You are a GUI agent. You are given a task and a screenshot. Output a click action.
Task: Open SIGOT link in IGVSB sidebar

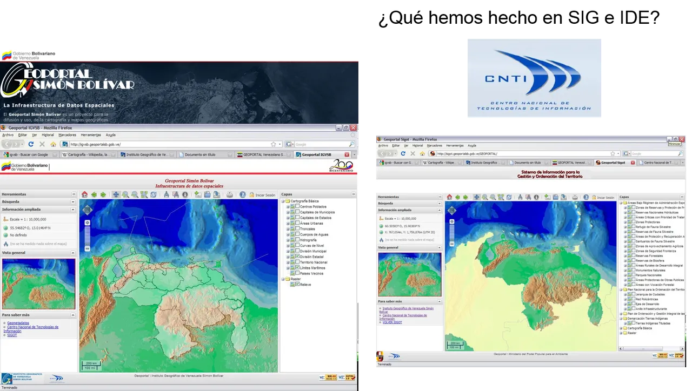coord(12,335)
